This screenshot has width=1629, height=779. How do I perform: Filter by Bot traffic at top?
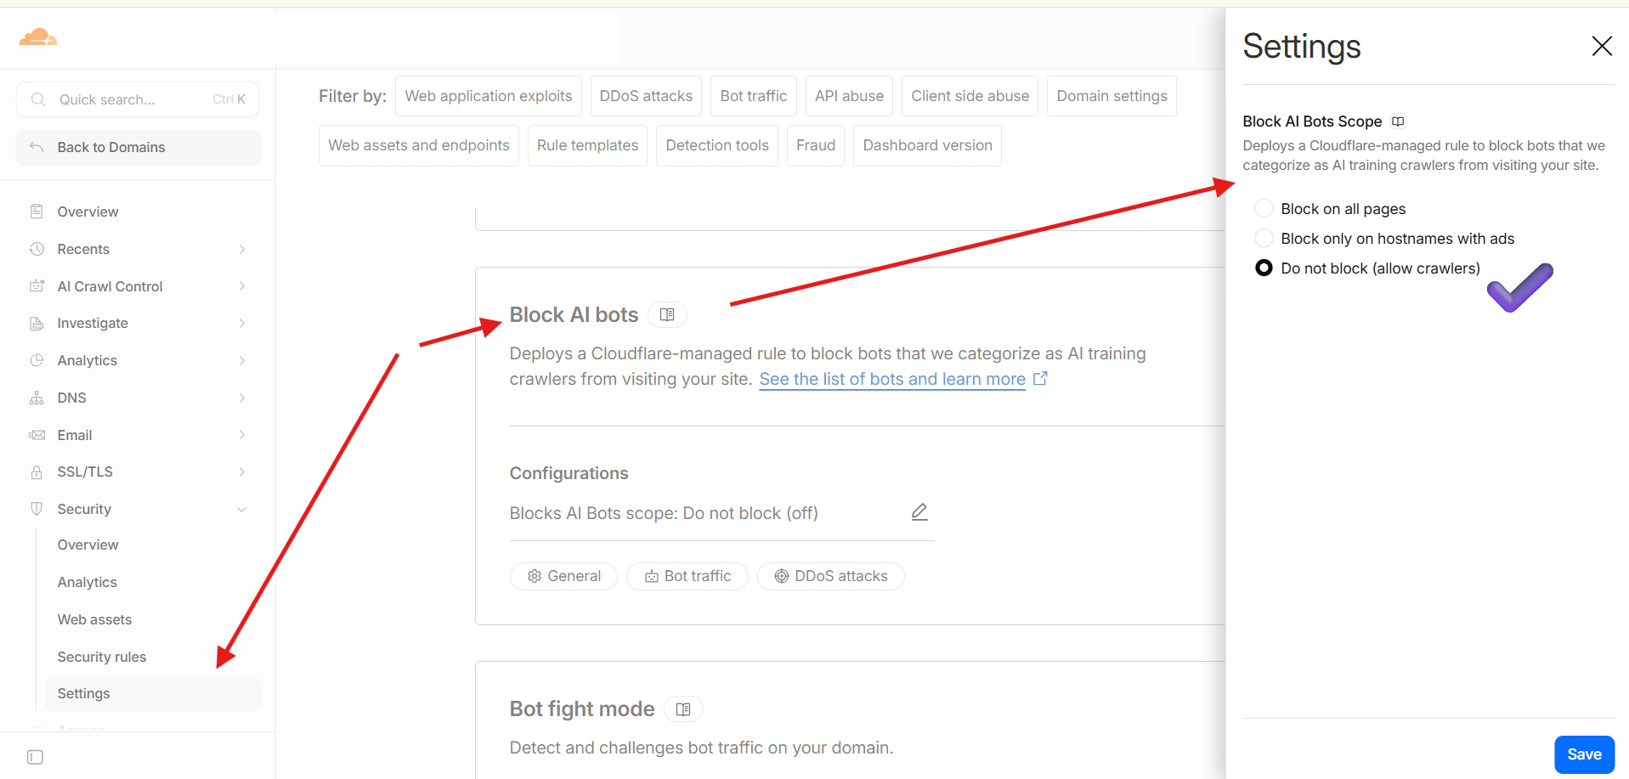754,96
